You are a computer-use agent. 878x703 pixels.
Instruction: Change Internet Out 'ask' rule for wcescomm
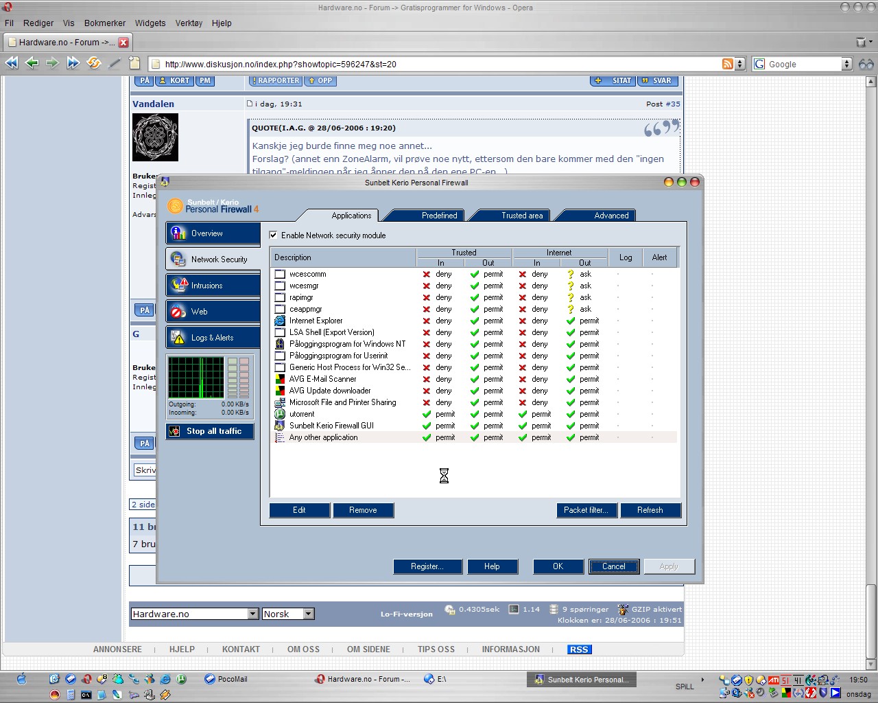pyautogui.click(x=580, y=274)
